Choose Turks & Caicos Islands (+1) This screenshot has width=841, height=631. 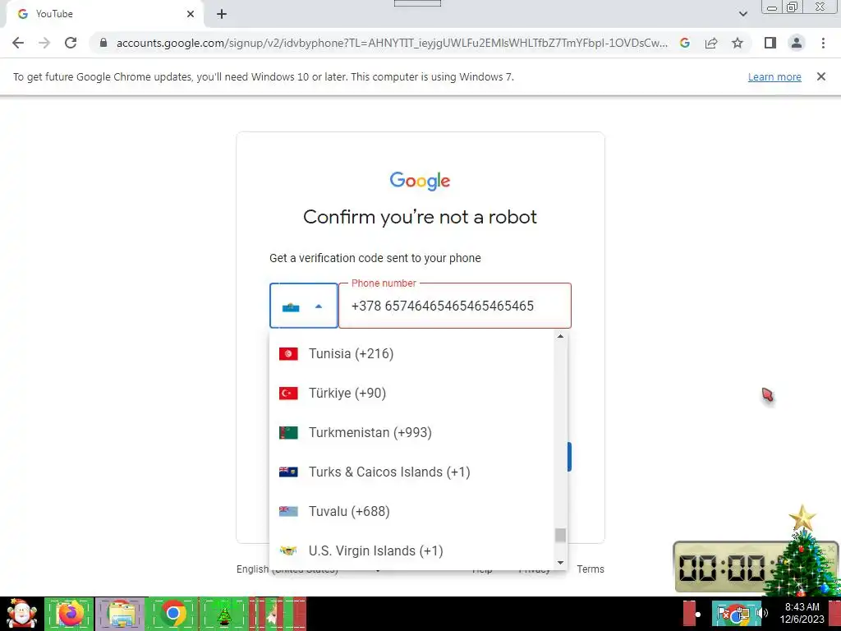click(x=412, y=472)
